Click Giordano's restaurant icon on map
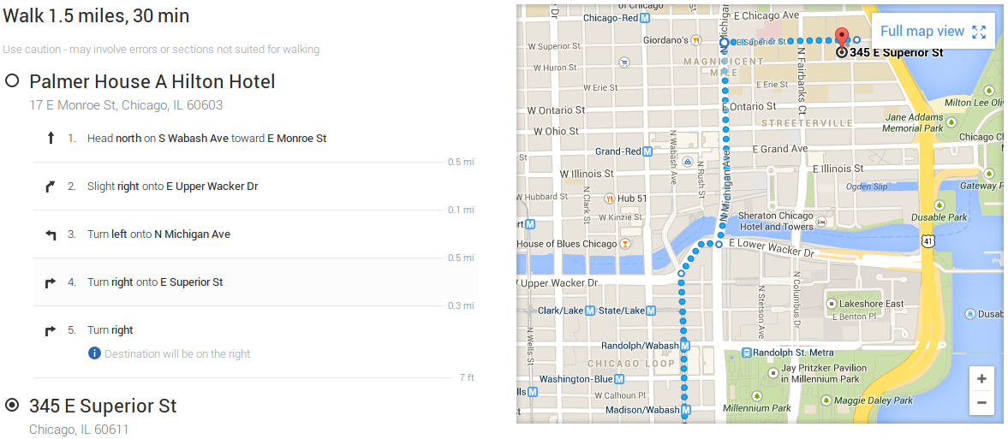Screen dimensions: 1008x439 click(699, 39)
